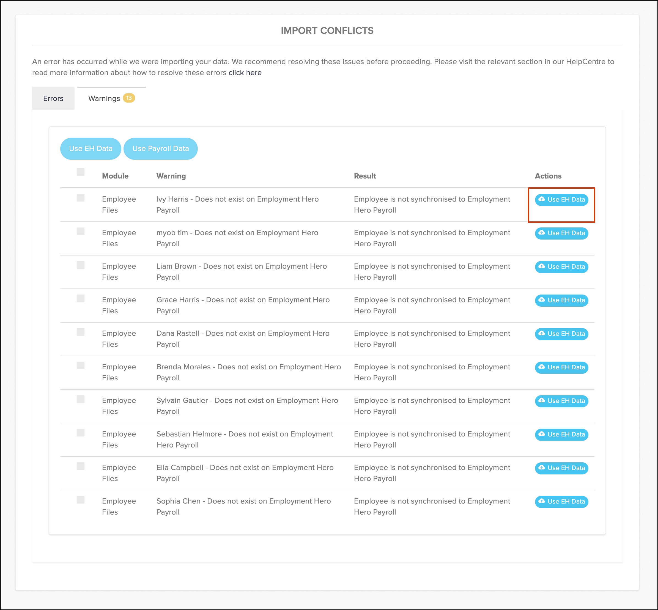The image size is (658, 610).
Task: Tick checkbox beside Sophia Chen warning
Action: click(81, 500)
